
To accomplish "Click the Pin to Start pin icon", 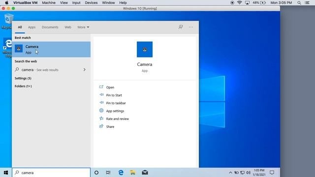I will click(x=101, y=95).
